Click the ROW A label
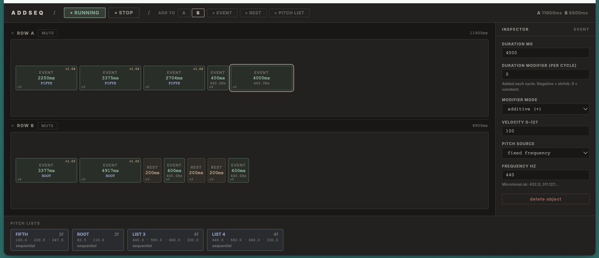The height and width of the screenshot is (258, 599). 25,33
